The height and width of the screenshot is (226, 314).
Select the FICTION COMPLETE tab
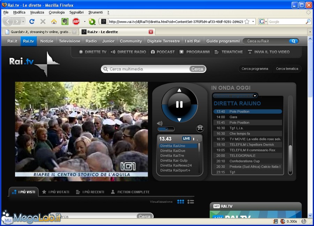click(x=130, y=192)
